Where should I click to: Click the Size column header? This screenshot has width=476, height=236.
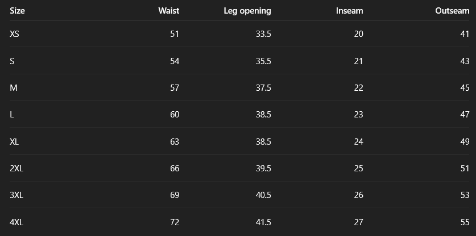[x=18, y=11]
